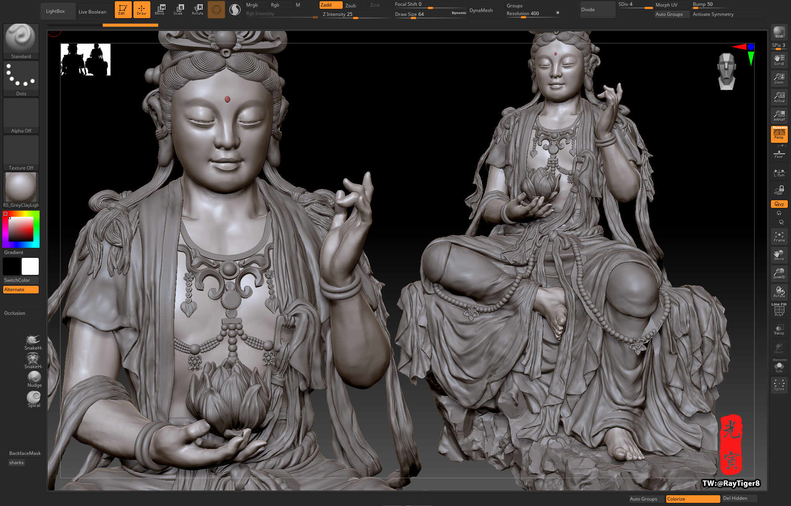Toggle XYZ rotation mode

tap(779, 204)
